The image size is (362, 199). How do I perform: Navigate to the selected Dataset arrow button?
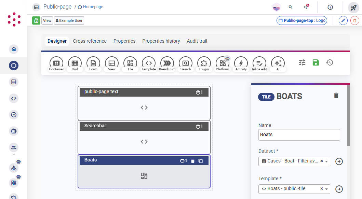pos(339,161)
